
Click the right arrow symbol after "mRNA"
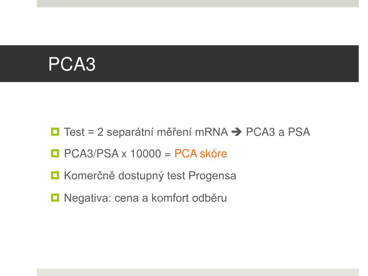point(236,132)
